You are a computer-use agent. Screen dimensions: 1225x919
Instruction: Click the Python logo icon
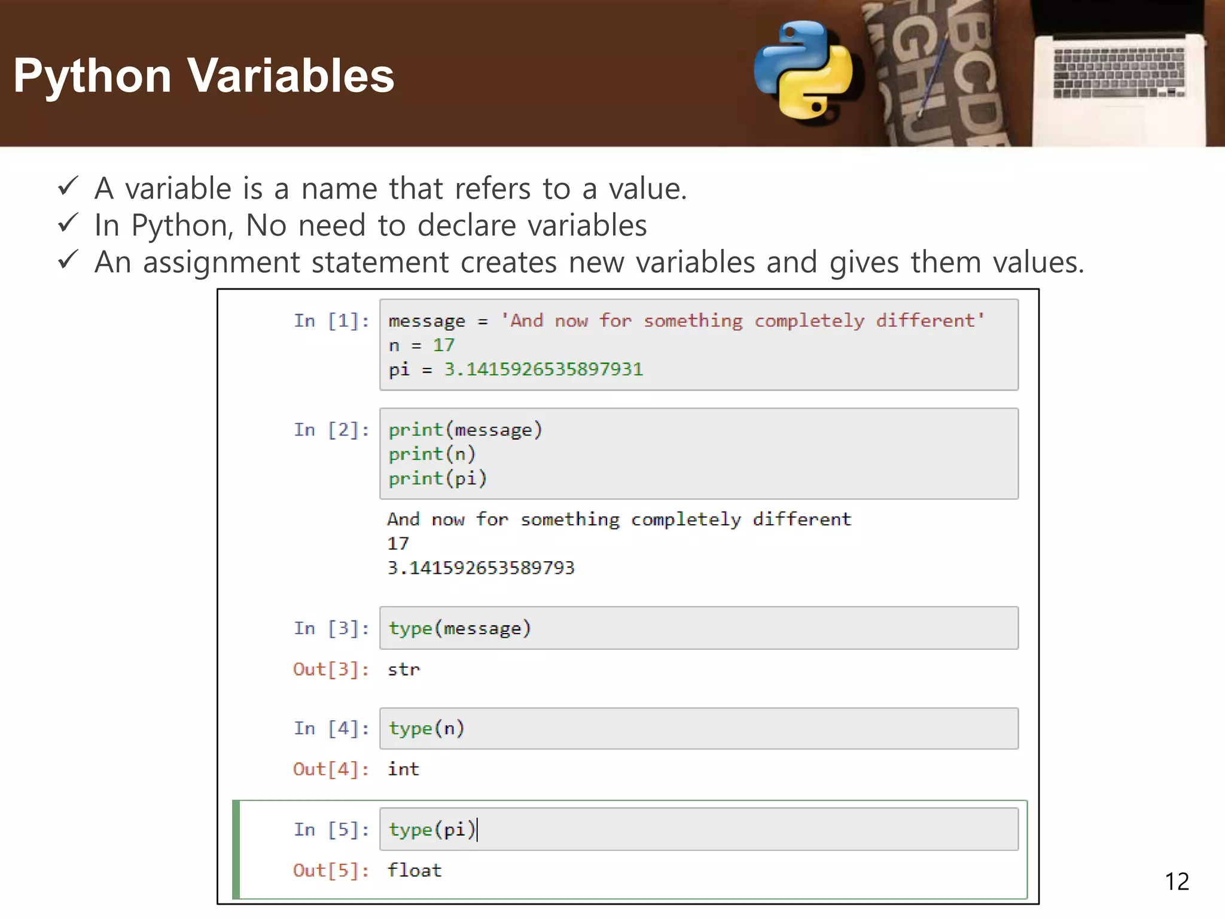[803, 69]
